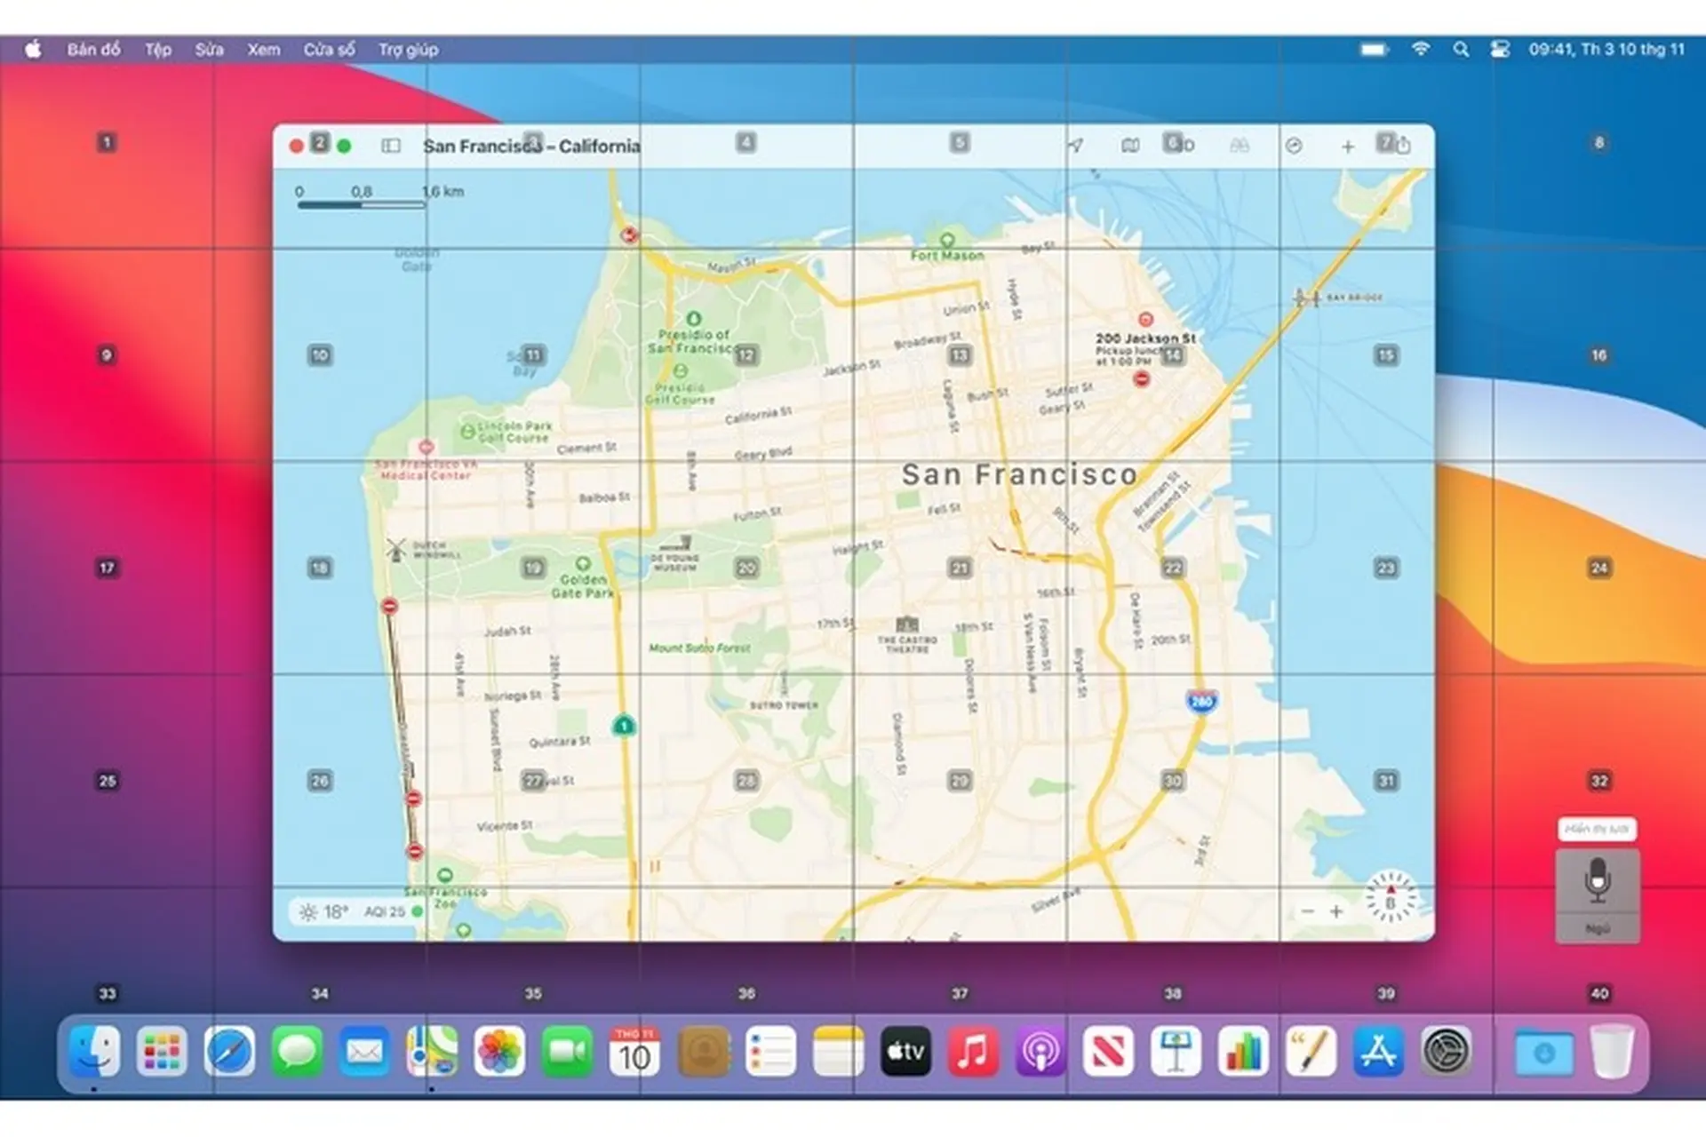Open the Sửa menu
The height and width of the screenshot is (1137, 1706).
click(210, 50)
